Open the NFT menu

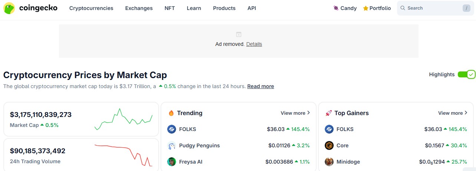click(x=170, y=8)
